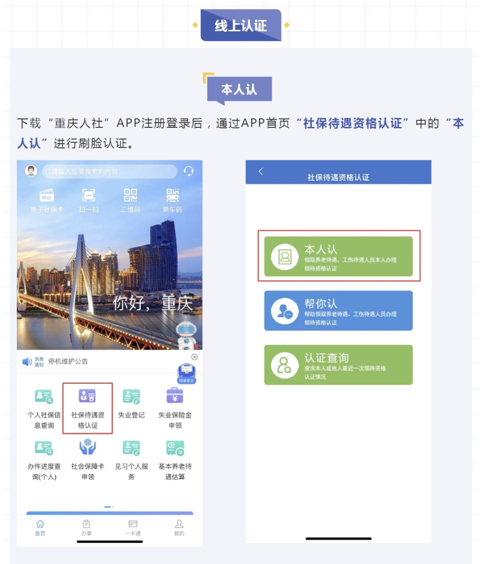The height and width of the screenshot is (564, 482).
Task: Open the 二维码 QR code icon
Action: pyautogui.click(x=130, y=196)
